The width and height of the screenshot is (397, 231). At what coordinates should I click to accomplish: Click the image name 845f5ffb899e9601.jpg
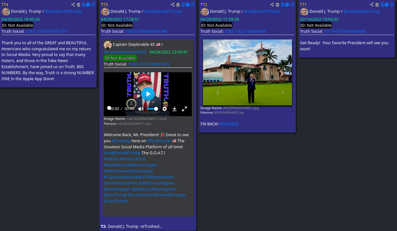tap(241, 108)
